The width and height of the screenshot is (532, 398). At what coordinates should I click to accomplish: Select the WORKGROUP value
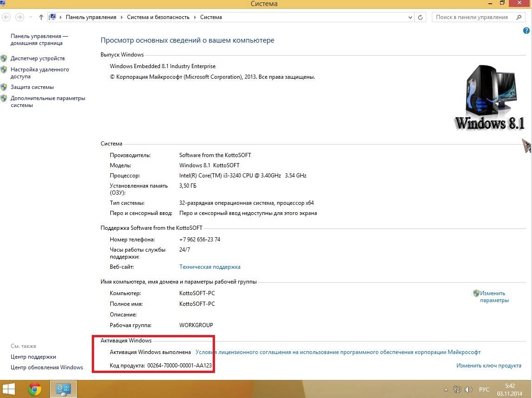point(196,325)
